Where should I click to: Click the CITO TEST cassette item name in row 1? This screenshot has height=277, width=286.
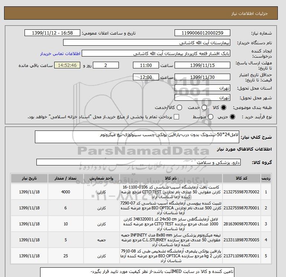point(171,192)
